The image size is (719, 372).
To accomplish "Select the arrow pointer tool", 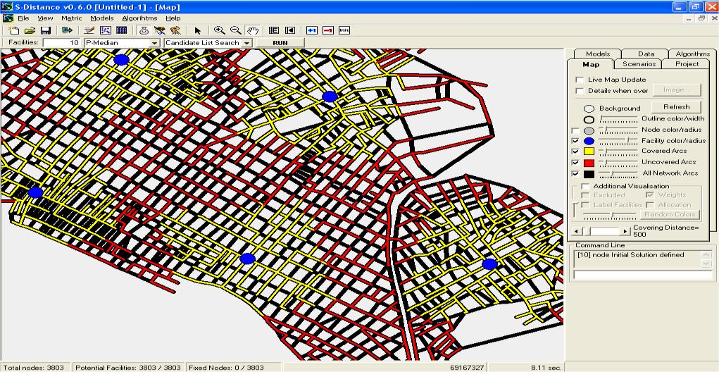I will (x=198, y=30).
